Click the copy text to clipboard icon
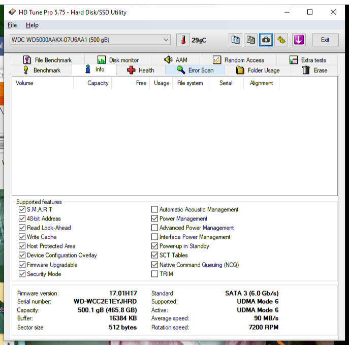The width and height of the screenshot is (349, 349). (235, 40)
